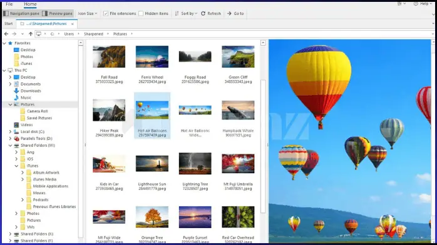Enable the Hidden items checkbox
Viewport: 437px width, 245px height.
(141, 13)
